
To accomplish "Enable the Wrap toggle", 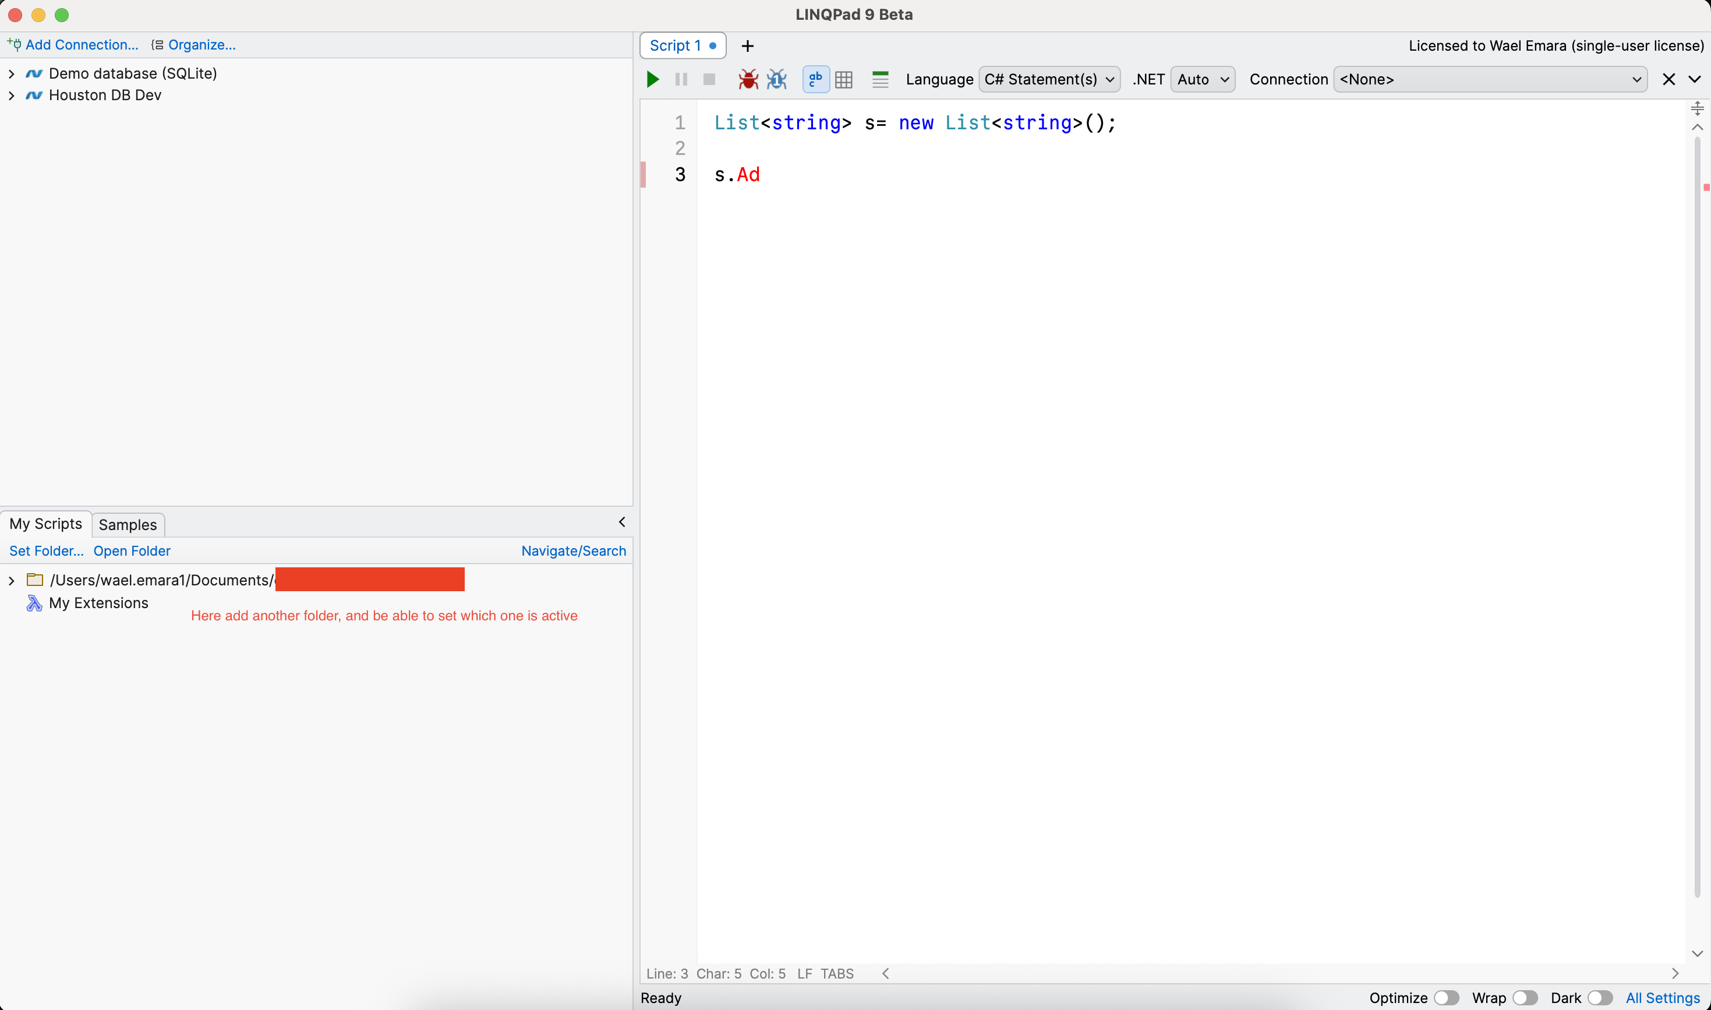I will 1525,998.
